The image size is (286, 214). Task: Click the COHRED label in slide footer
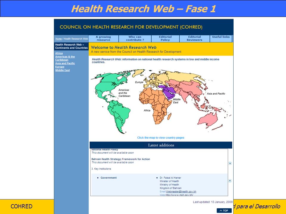21,206
